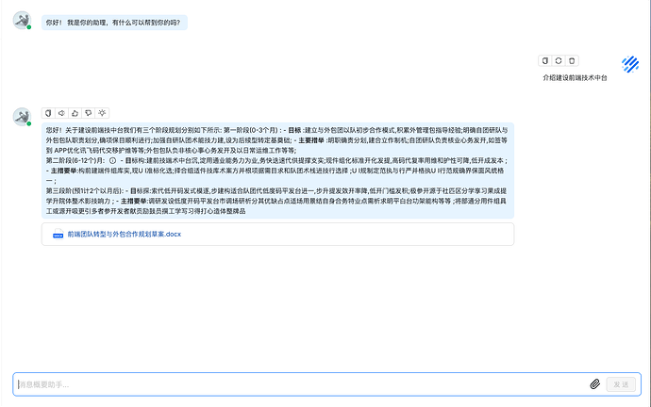Click the docx file icon of the attachment
The image size is (651, 407).
[58, 235]
